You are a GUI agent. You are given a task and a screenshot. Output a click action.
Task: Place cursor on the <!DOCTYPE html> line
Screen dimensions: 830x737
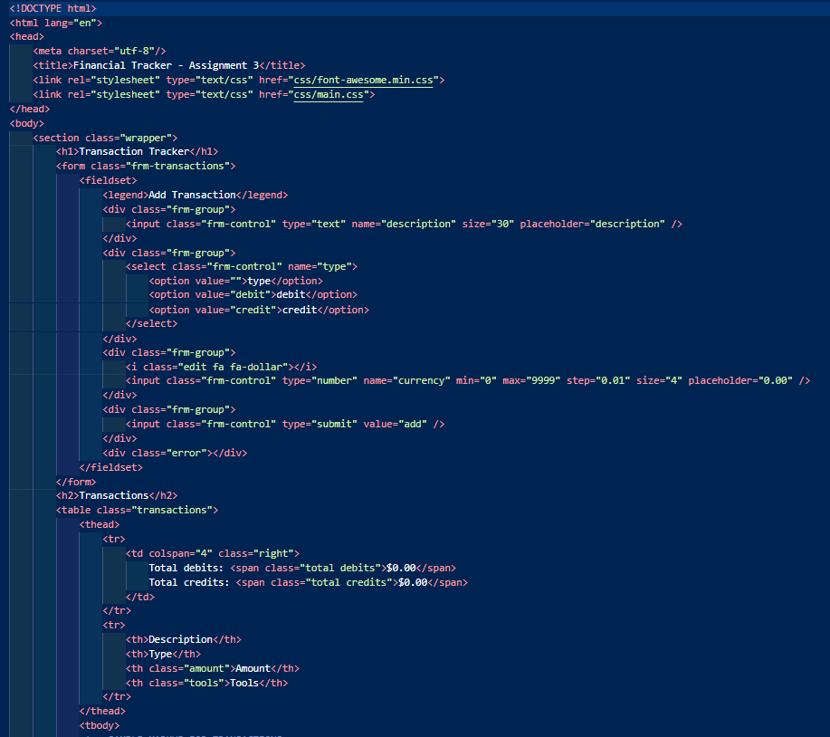pyautogui.click(x=52, y=8)
